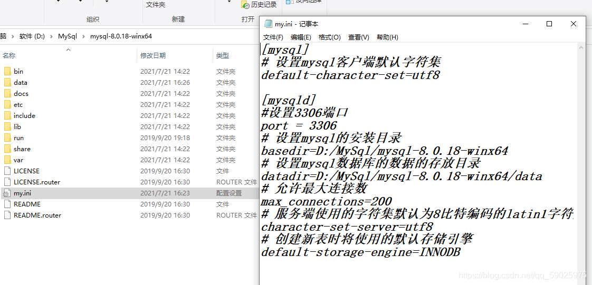Viewport: 592px width, 285px height.
Task: Click the max_connections=200 line
Action: [x=326, y=201]
